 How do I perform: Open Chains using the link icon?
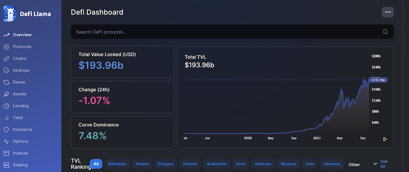coord(6,58)
